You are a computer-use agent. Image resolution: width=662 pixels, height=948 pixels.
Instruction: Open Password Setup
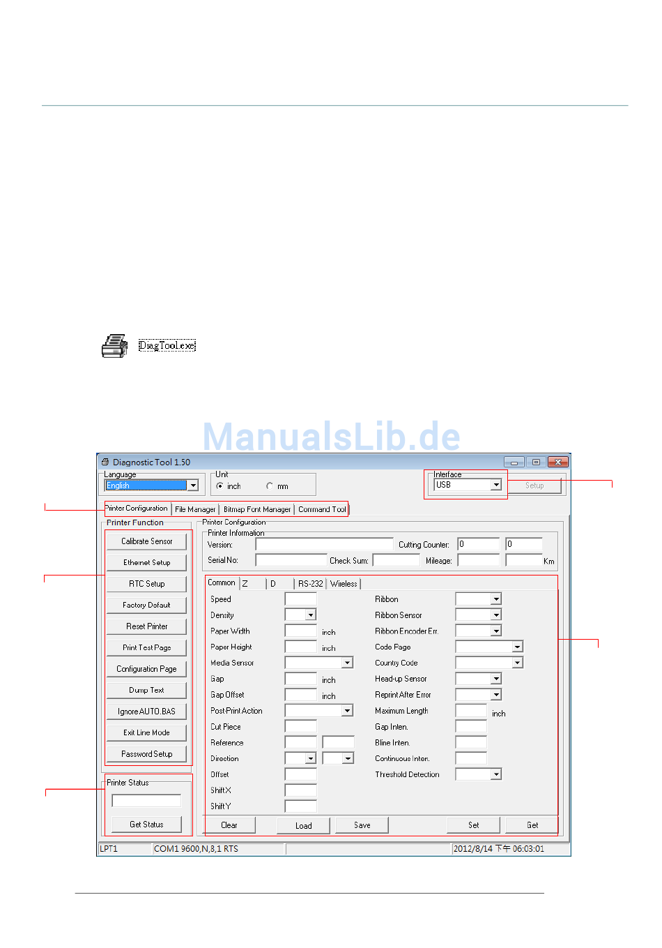146,754
